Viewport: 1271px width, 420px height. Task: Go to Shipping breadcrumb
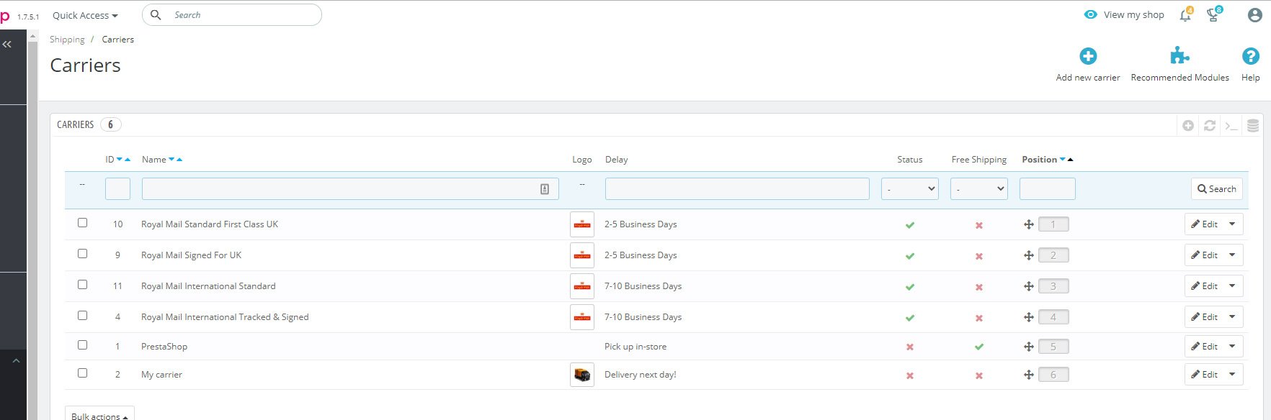(x=67, y=40)
